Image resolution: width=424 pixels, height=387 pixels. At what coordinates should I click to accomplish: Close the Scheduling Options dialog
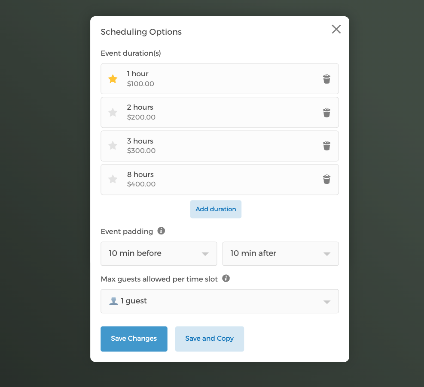pyautogui.click(x=336, y=29)
